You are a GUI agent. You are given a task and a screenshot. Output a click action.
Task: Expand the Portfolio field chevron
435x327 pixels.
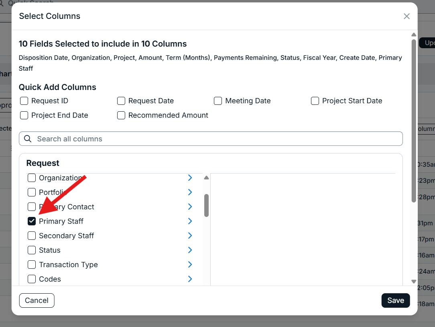pyautogui.click(x=190, y=192)
